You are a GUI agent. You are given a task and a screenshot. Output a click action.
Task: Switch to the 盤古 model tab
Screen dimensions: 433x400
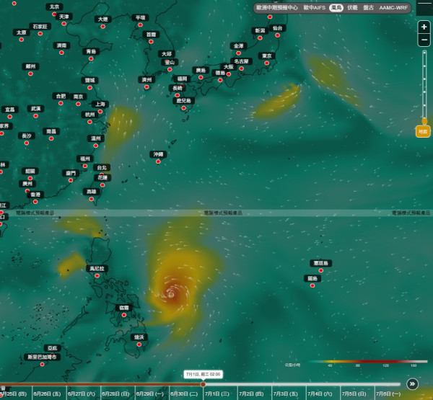pos(368,8)
